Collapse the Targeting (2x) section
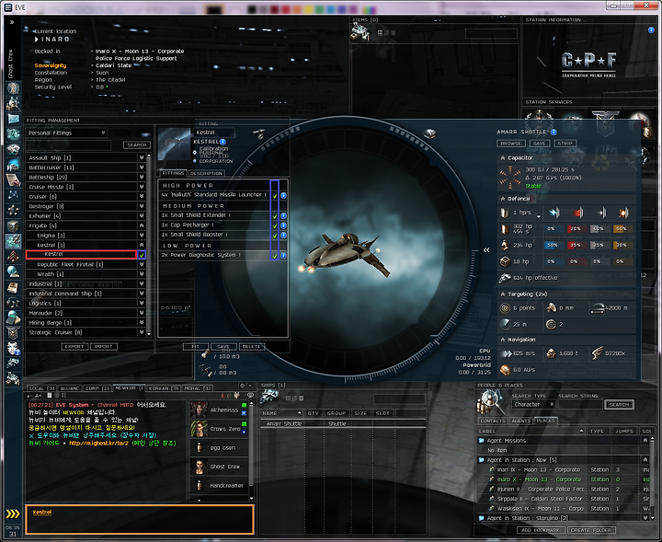Viewport: 662px width, 542px height. pos(503,294)
